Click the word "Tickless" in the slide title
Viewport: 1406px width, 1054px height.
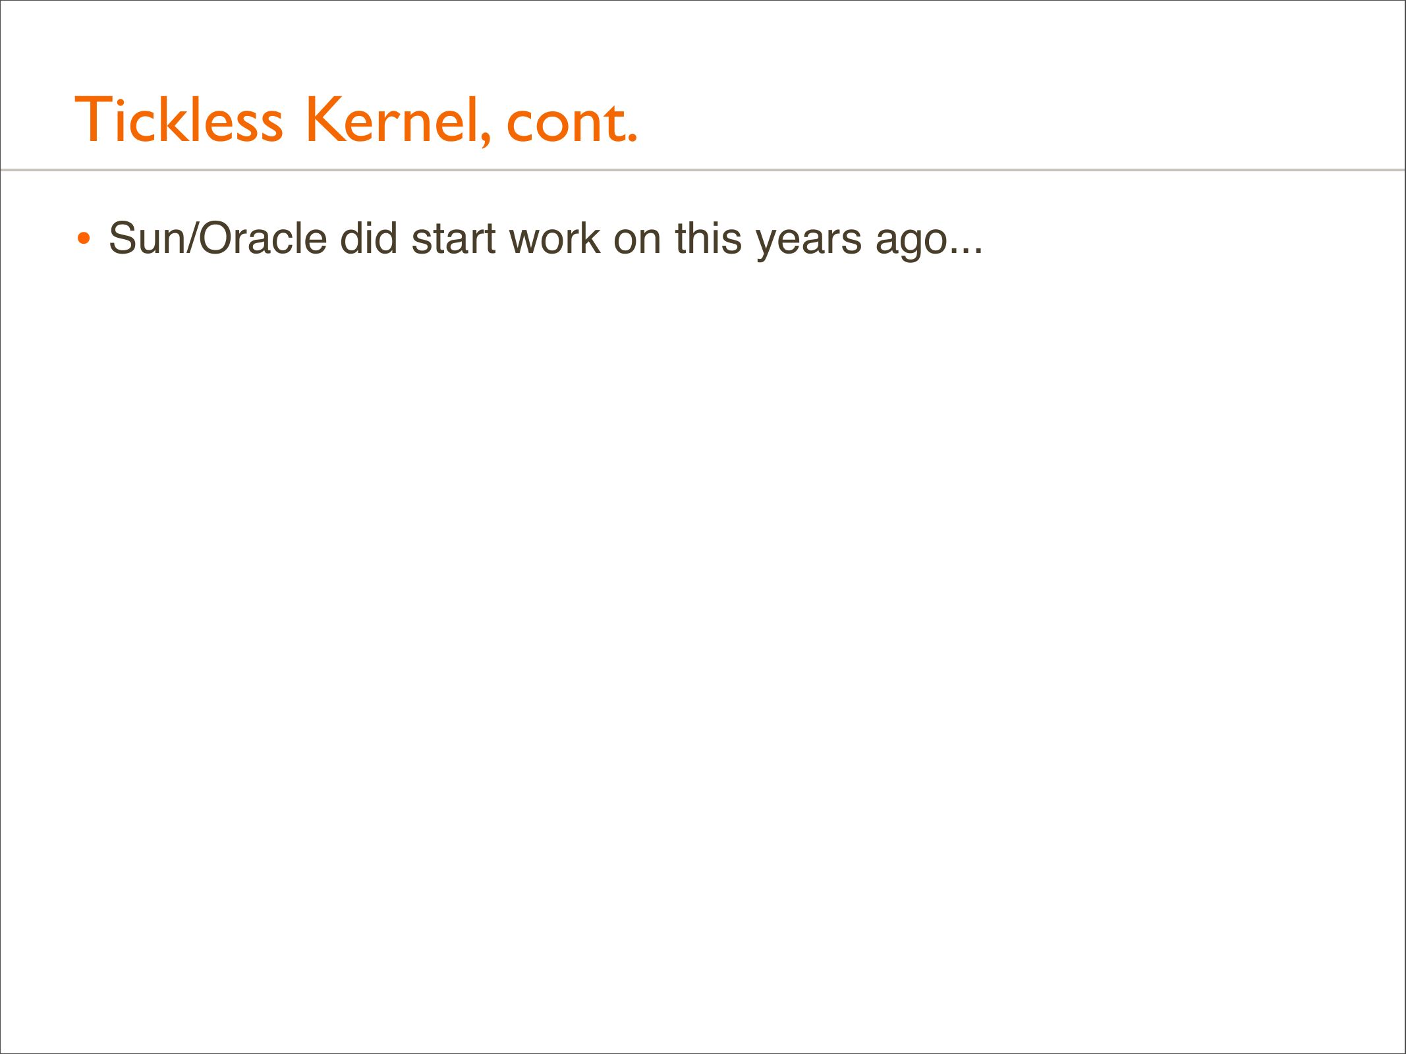click(179, 120)
